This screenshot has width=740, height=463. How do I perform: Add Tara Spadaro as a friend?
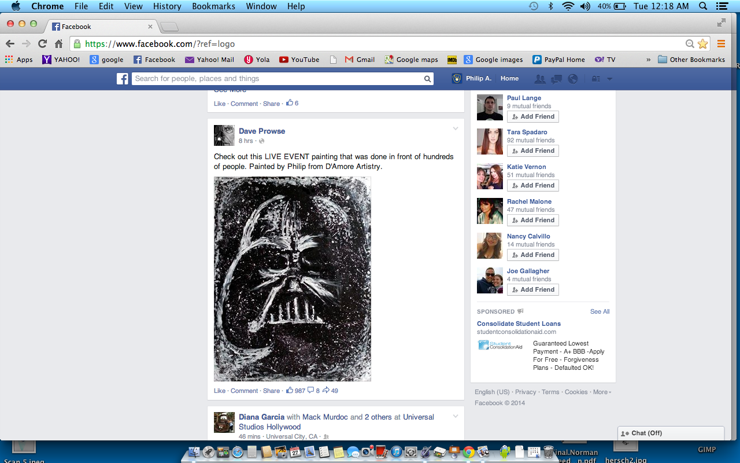[x=532, y=150]
